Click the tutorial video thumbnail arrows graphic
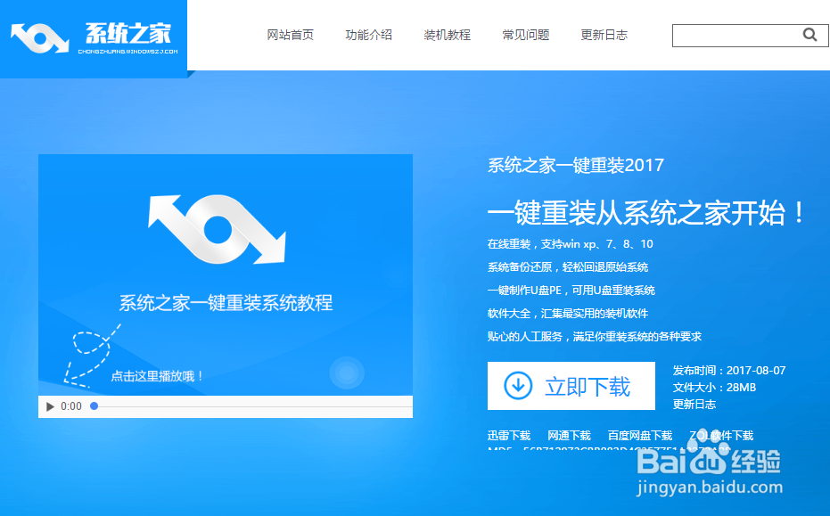This screenshot has width=830, height=516. click(x=217, y=229)
